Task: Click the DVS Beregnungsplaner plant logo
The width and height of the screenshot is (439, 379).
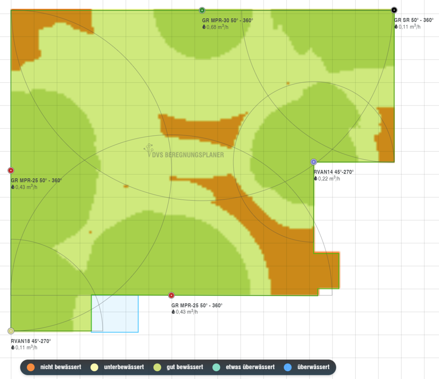Action: tap(148, 150)
